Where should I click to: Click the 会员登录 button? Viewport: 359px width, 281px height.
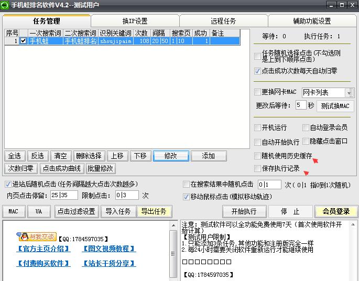[336, 211]
